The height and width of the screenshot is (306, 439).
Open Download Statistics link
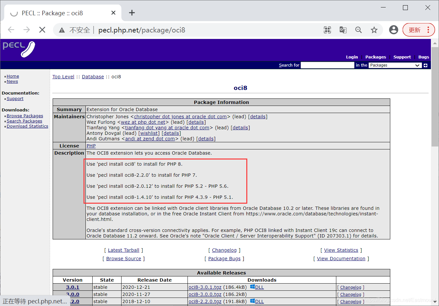(x=27, y=126)
